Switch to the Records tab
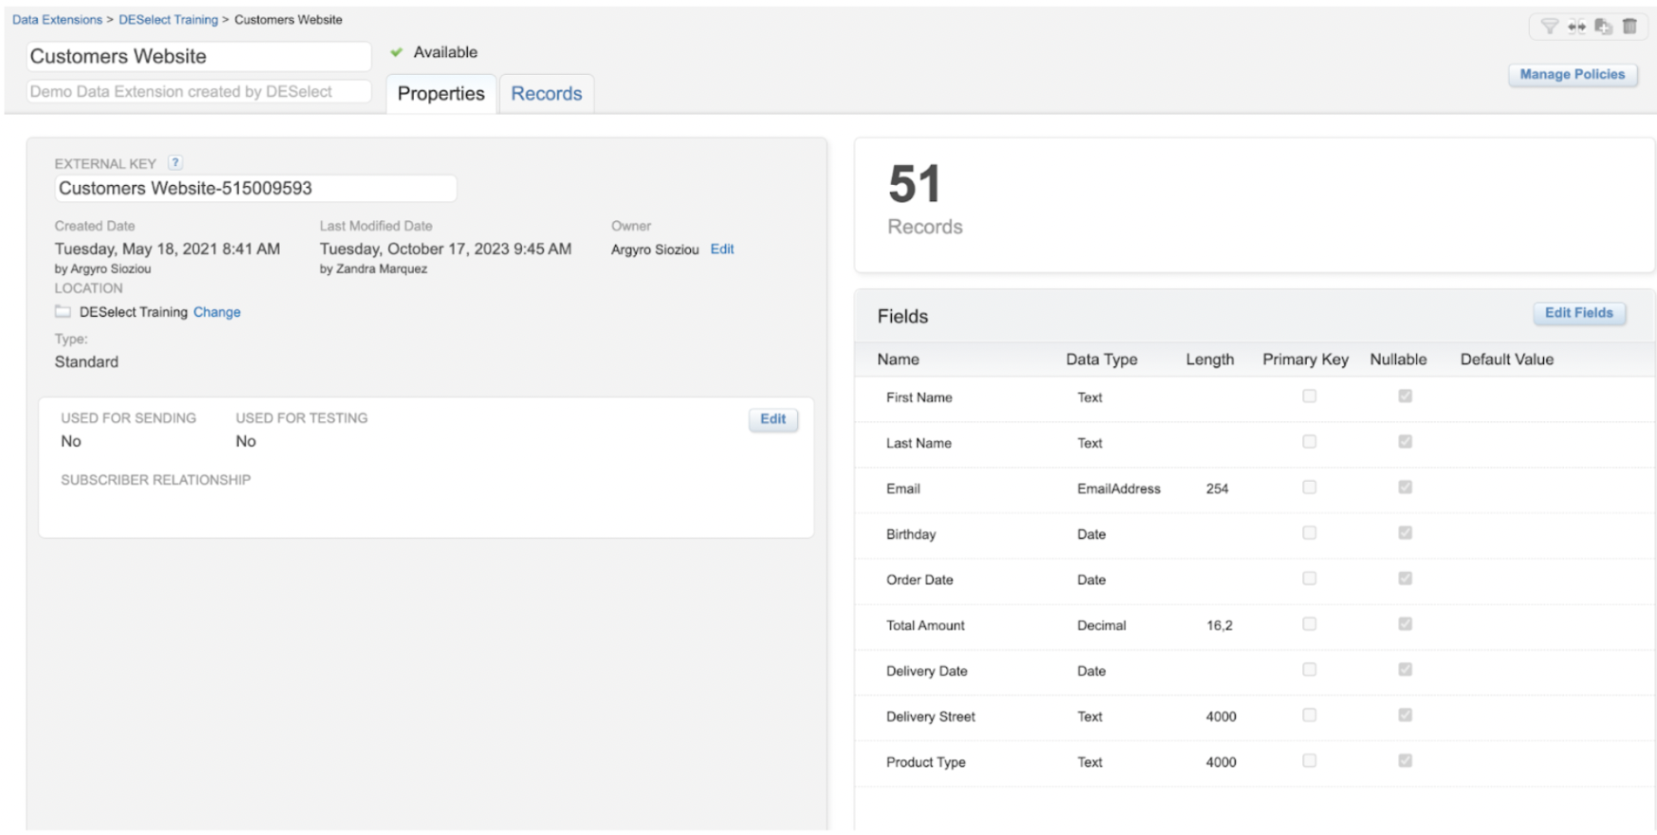Viewport: 1657px width, 835px height. pyautogui.click(x=547, y=94)
